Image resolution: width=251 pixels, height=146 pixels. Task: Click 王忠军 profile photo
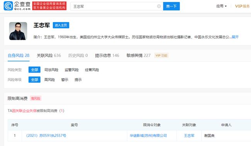point(18,31)
